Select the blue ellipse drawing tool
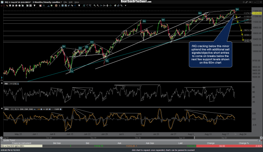 pos(75,6)
